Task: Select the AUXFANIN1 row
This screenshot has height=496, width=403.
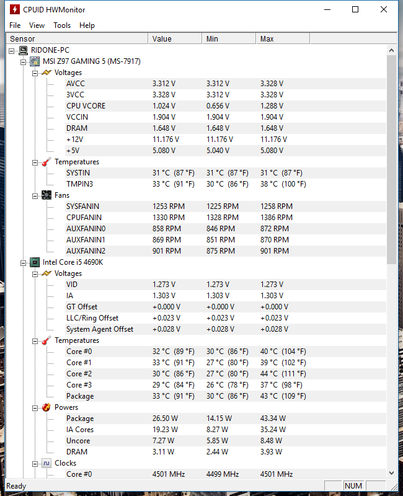Action: 226,240
